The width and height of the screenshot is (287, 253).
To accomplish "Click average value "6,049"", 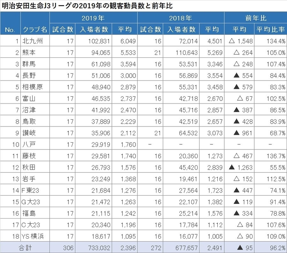I will (128, 41).
